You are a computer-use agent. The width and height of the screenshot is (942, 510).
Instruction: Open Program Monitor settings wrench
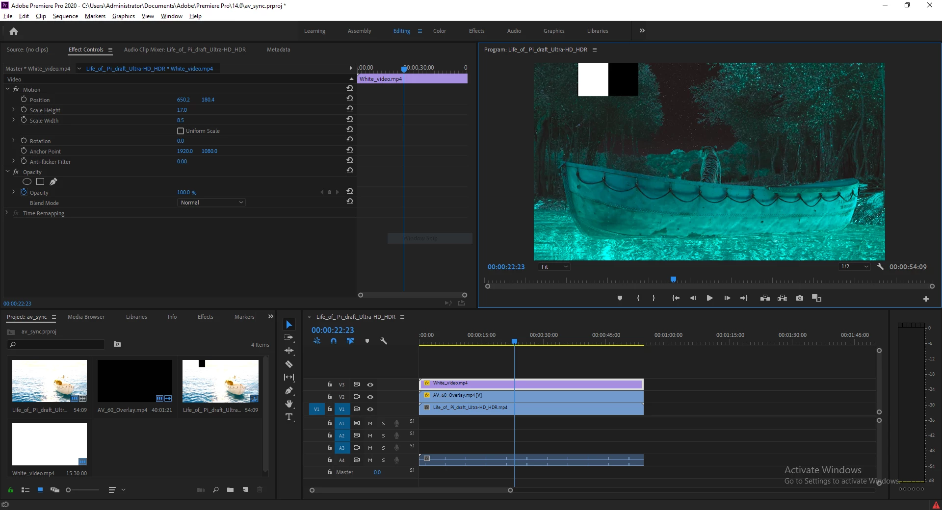point(880,267)
